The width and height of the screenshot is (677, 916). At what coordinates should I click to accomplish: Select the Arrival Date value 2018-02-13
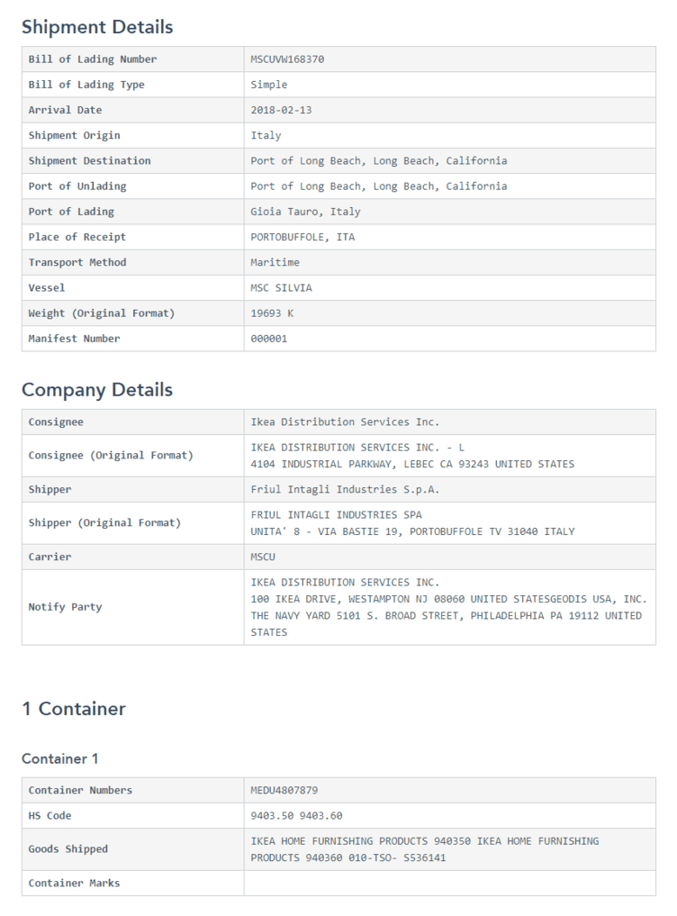[x=281, y=110]
